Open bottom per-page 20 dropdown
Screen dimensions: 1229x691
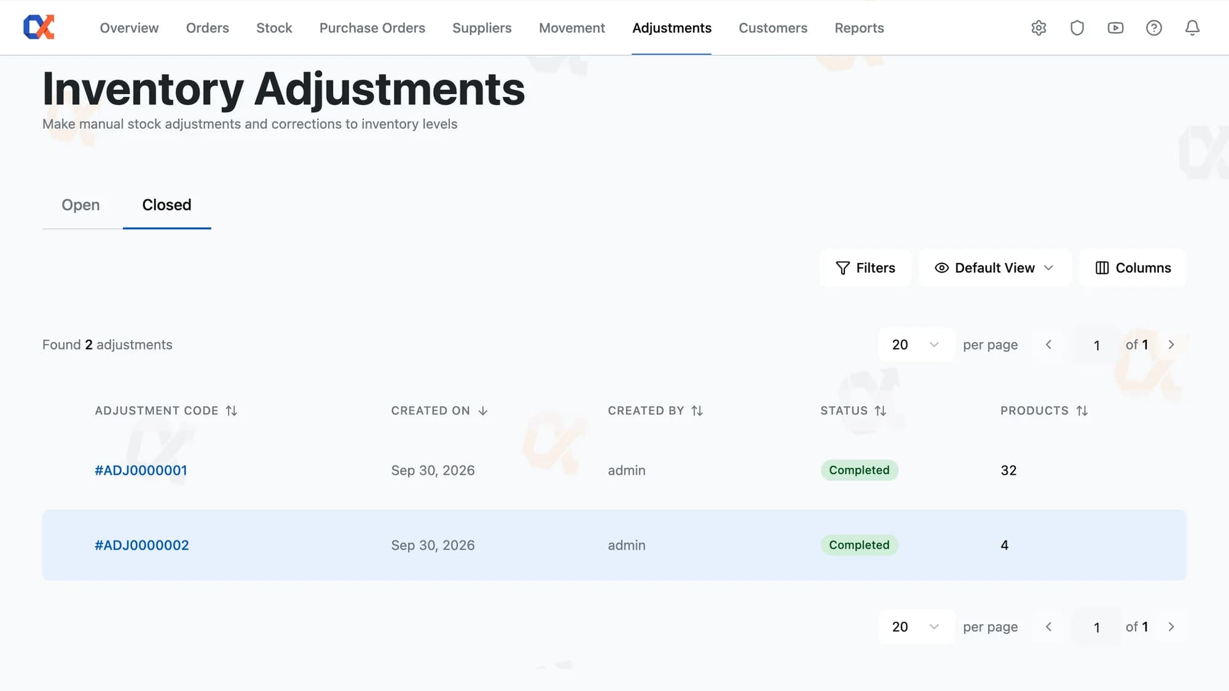pos(916,627)
